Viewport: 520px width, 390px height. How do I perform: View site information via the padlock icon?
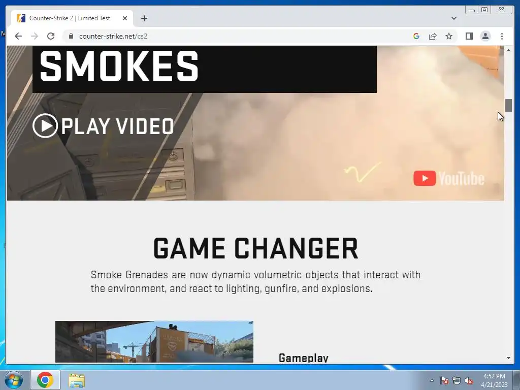click(71, 36)
